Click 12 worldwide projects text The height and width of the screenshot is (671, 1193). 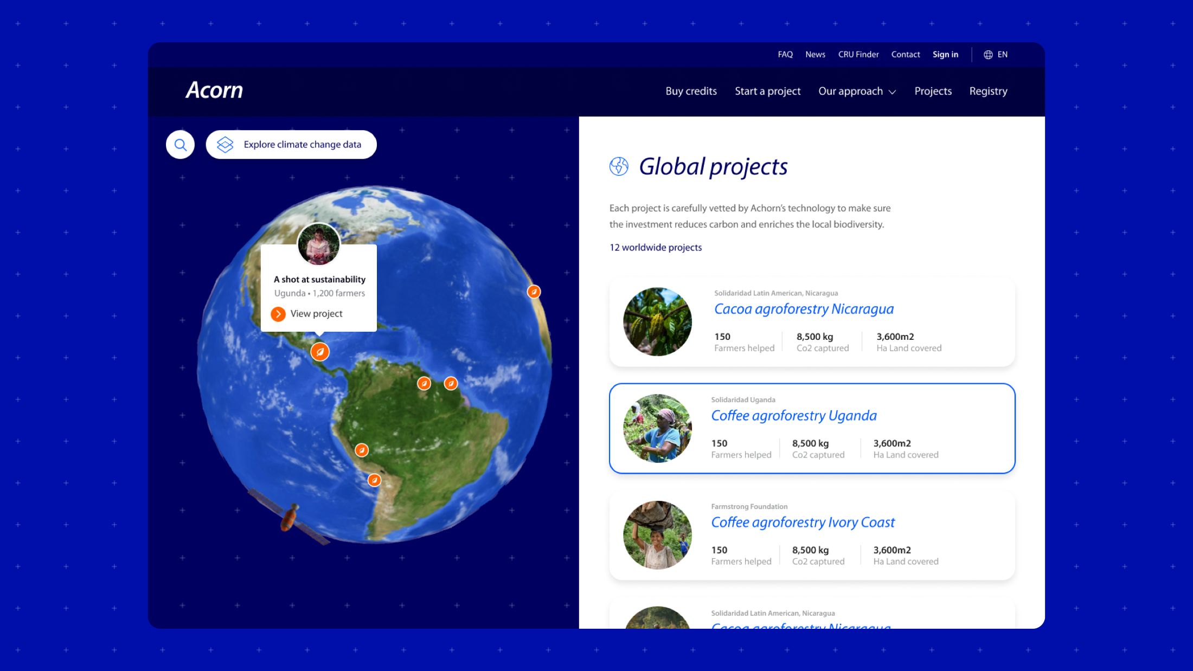(656, 248)
